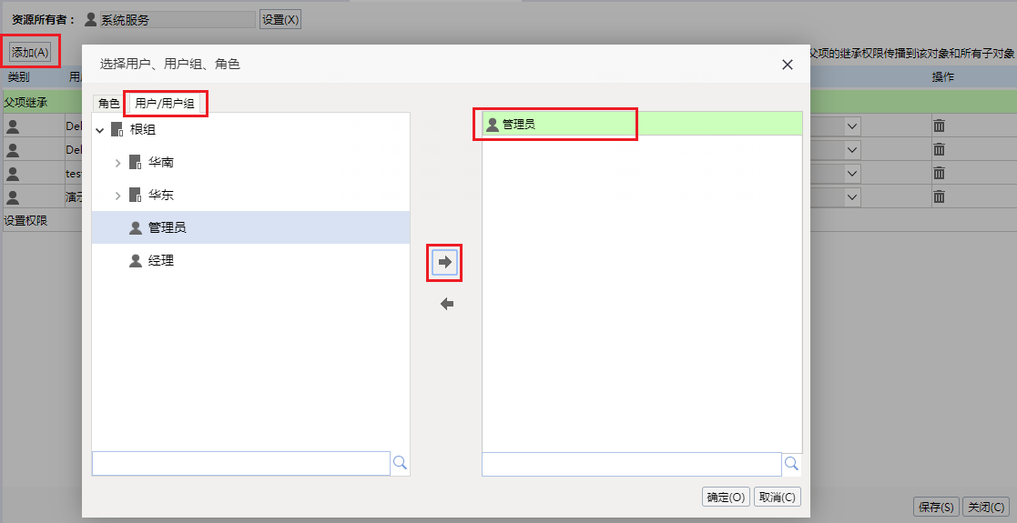Screen dimensions: 1017x523
Task: Expand the 华东 group node
Action: click(118, 195)
